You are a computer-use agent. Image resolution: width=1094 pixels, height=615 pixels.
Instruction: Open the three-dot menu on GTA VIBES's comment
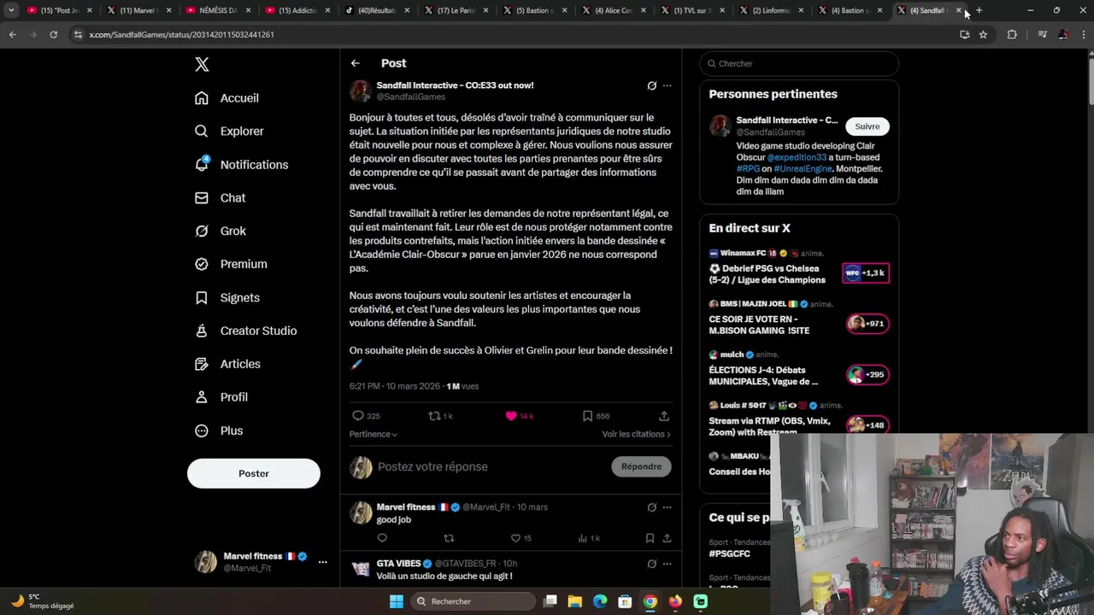(x=668, y=564)
